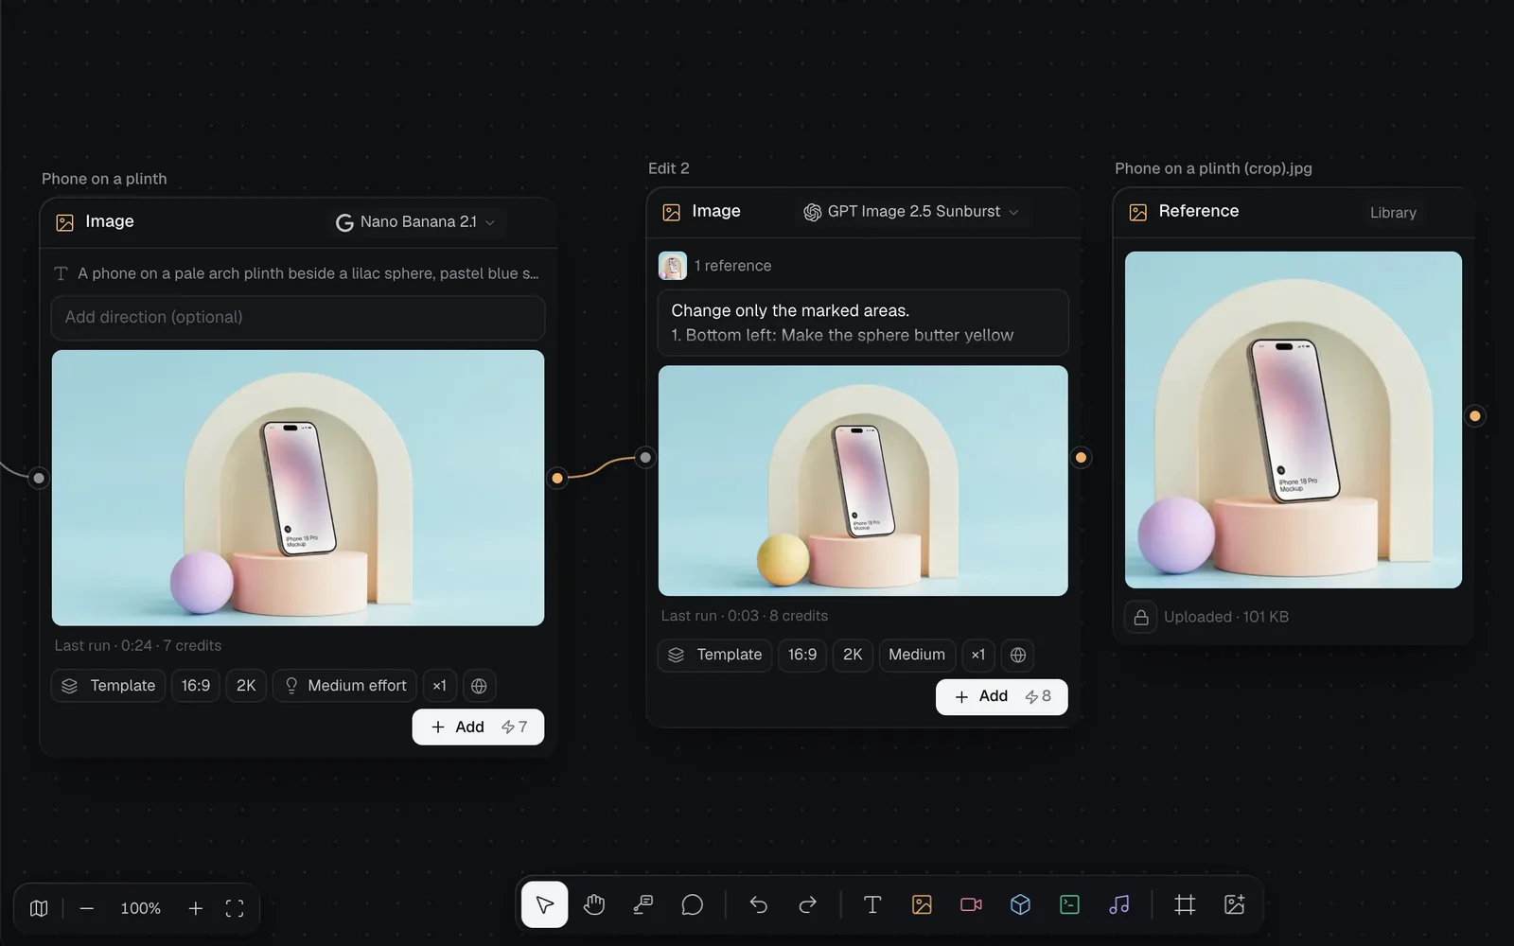
Task: Change the Medium quality in Edit 2 node
Action: coord(917,655)
